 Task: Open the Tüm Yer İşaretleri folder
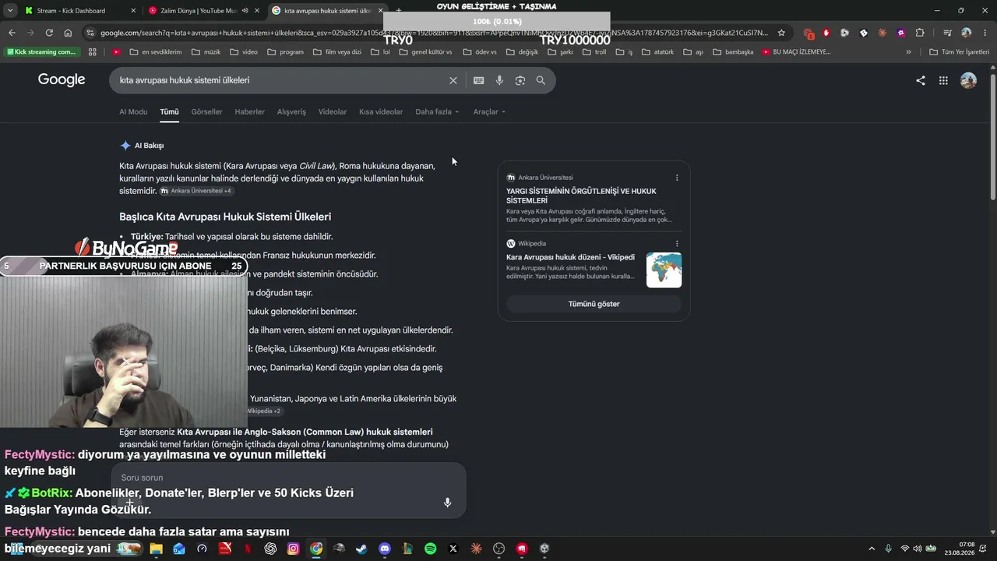[960, 52]
